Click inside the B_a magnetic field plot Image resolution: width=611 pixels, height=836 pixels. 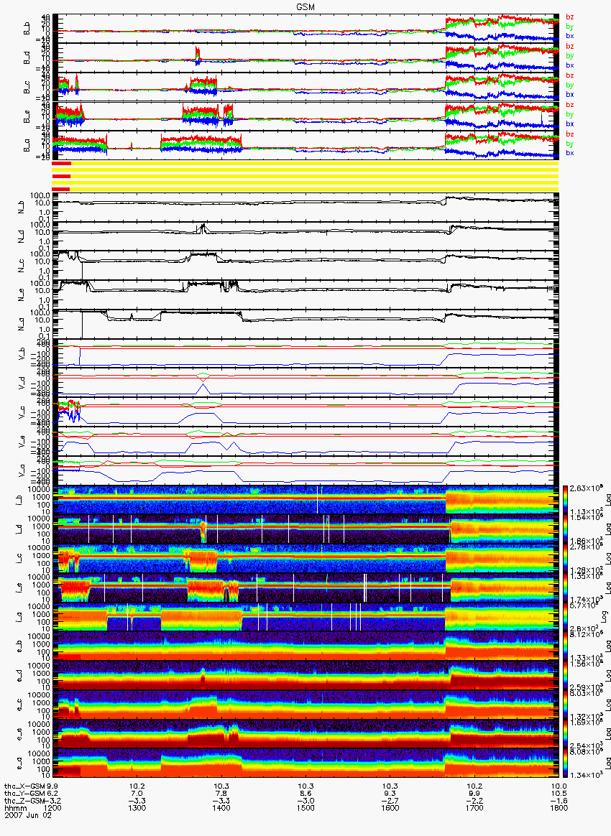305,145
